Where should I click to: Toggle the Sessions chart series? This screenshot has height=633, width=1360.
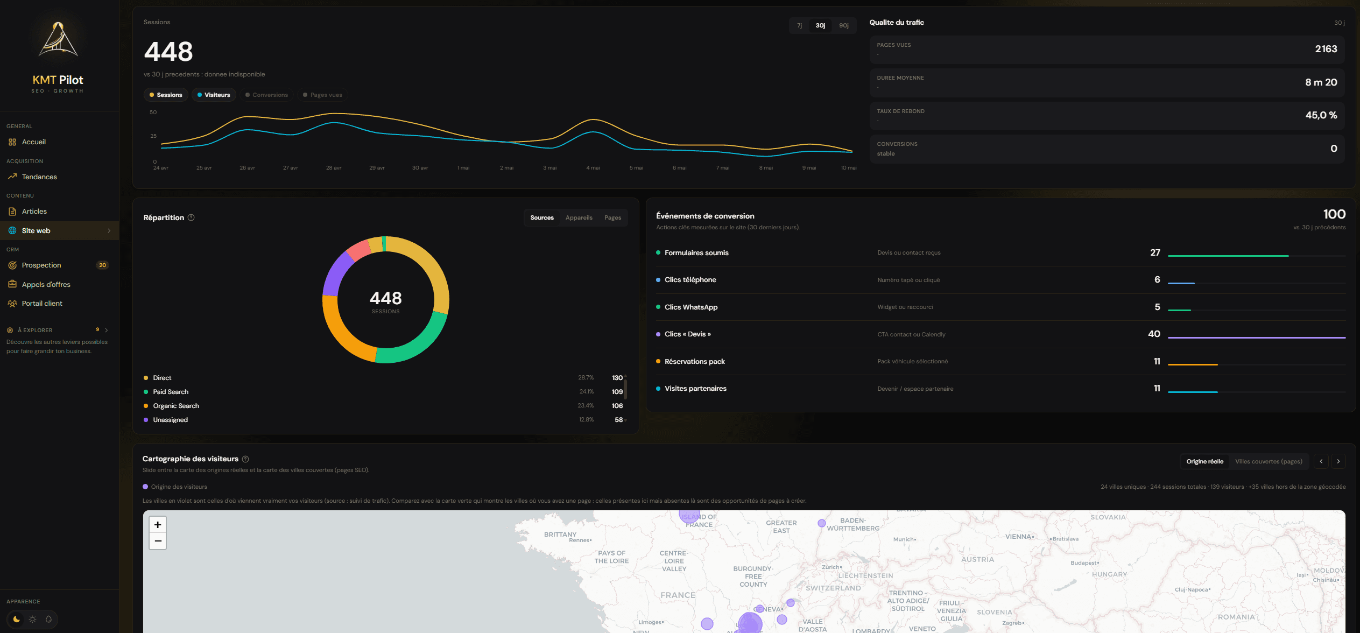click(166, 95)
